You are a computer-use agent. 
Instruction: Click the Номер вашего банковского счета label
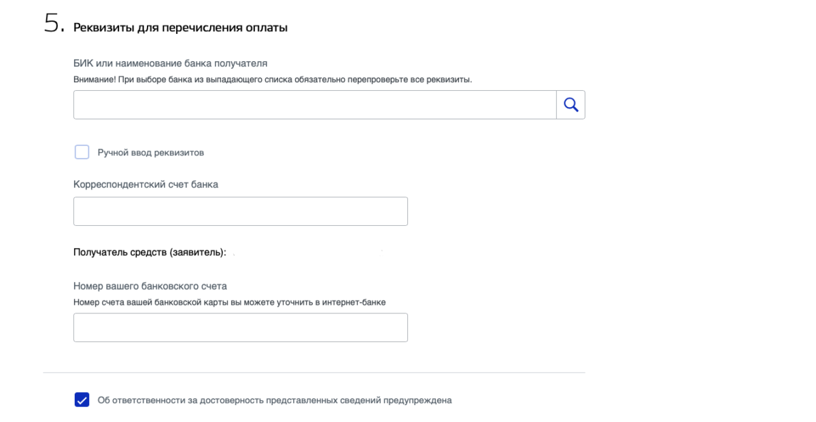point(150,286)
